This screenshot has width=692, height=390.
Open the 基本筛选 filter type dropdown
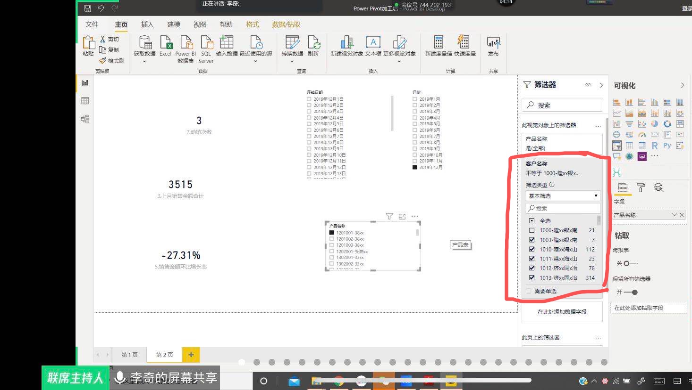pos(563,195)
